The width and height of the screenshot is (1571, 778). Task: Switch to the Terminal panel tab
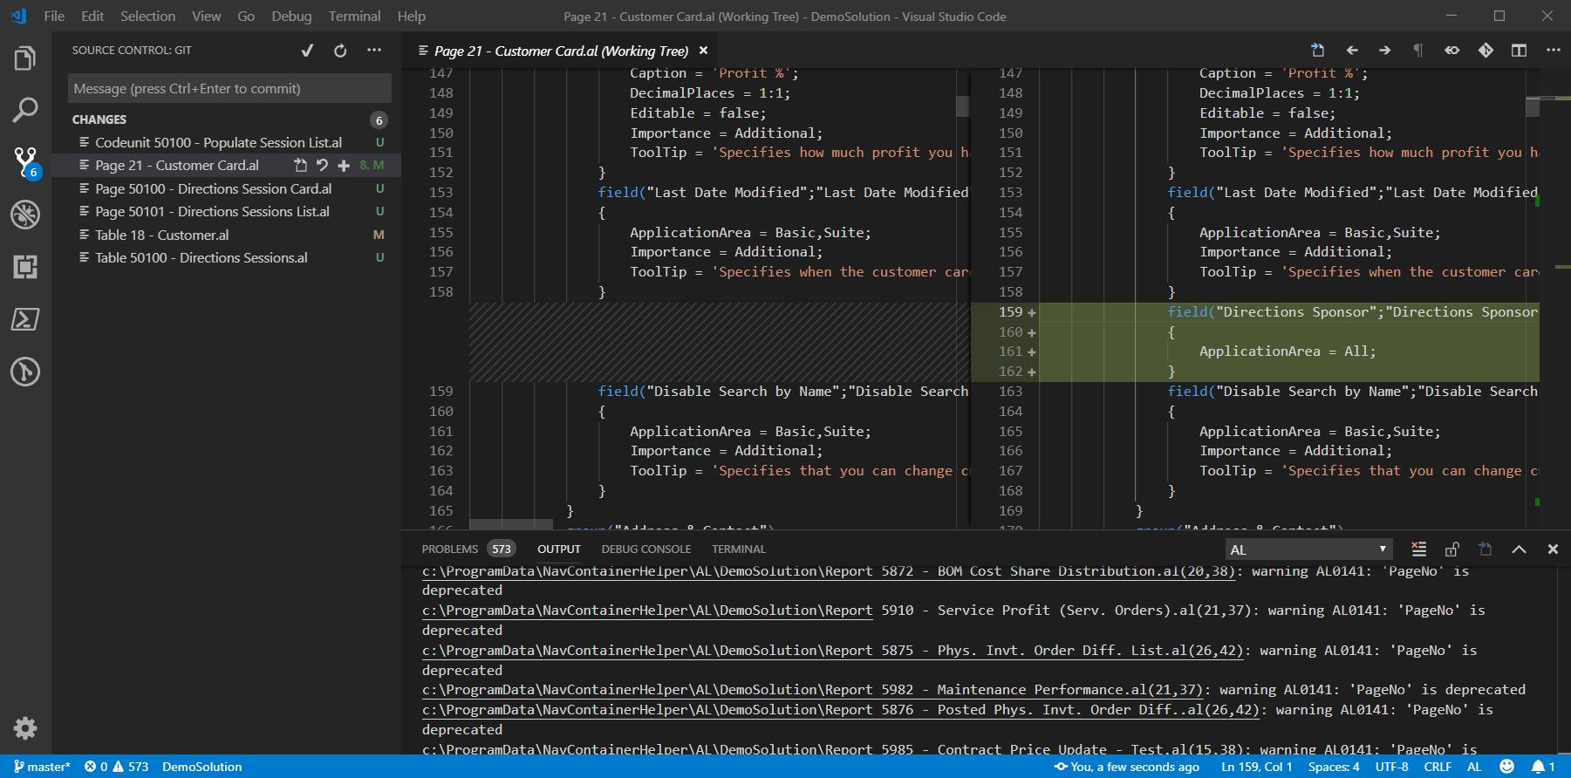pos(739,549)
